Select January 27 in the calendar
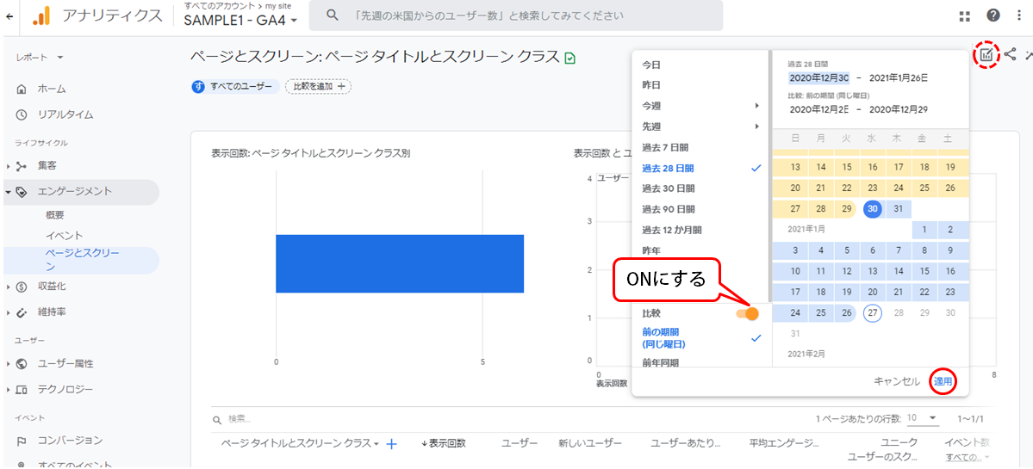The image size is (1033, 469). click(x=873, y=313)
